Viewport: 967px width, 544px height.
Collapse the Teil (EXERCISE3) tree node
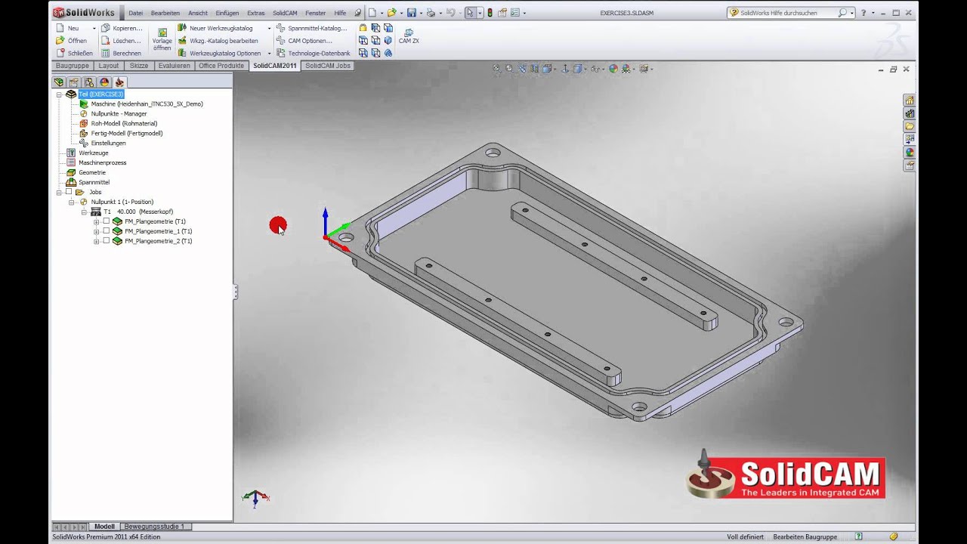pyautogui.click(x=59, y=94)
